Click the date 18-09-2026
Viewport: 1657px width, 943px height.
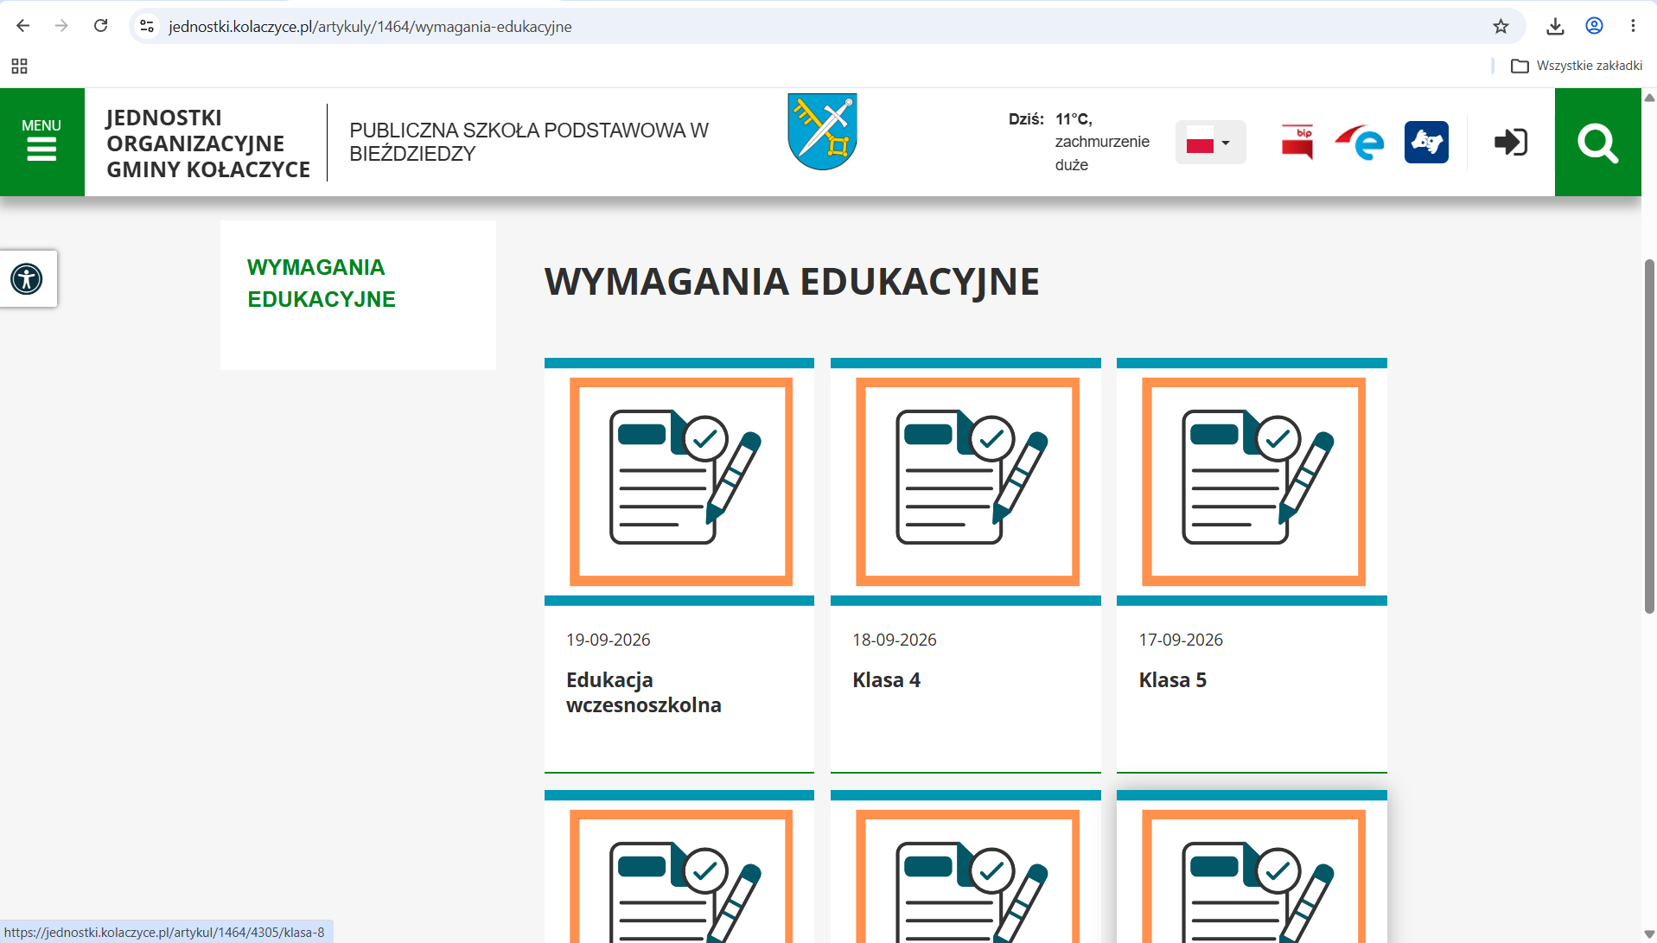[x=894, y=640]
